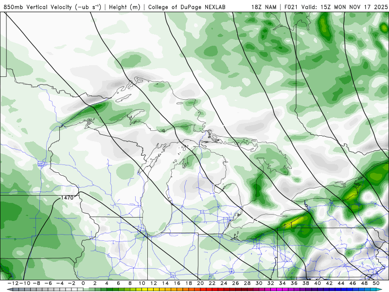Click the "6" color scale label

pos(118,283)
